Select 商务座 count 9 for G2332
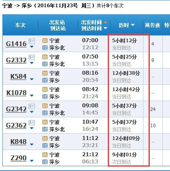The width and height of the screenshot is (170, 171). pos(153,60)
